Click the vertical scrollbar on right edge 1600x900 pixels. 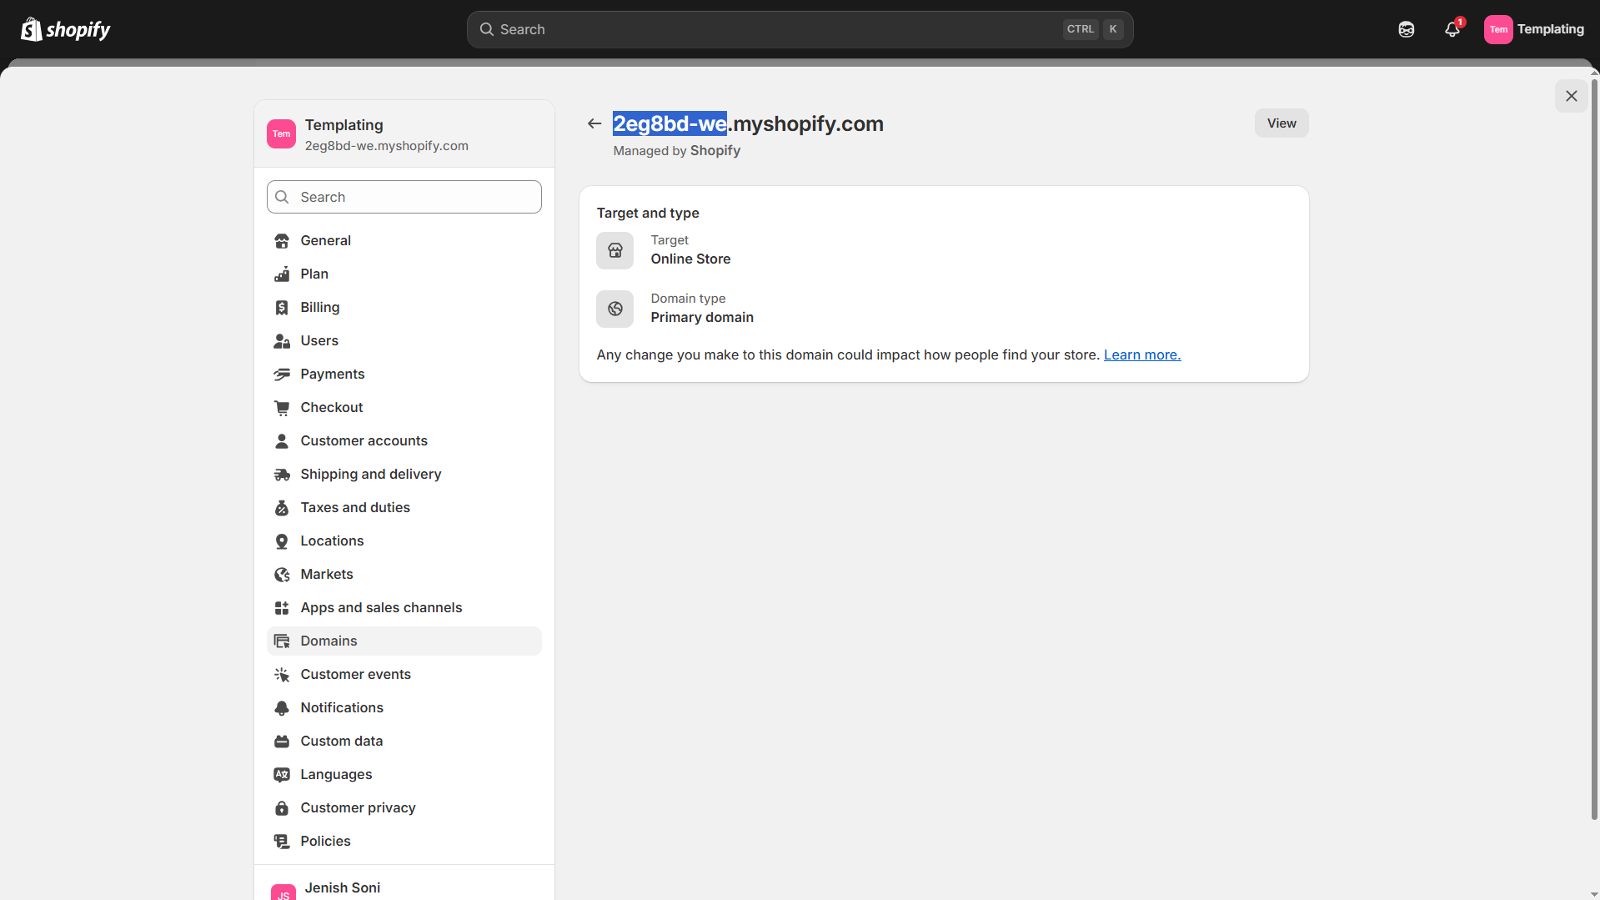click(1594, 450)
